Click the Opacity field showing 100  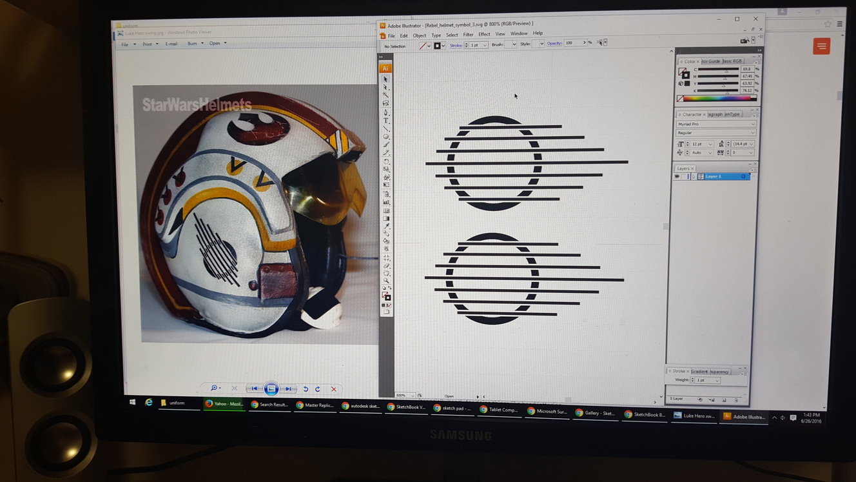(x=572, y=43)
